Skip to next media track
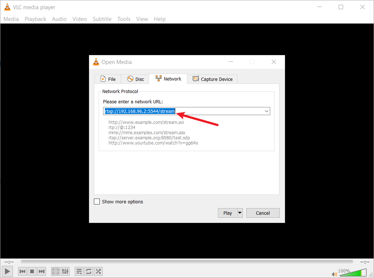The width and height of the screenshot is (374, 278). click(x=42, y=271)
